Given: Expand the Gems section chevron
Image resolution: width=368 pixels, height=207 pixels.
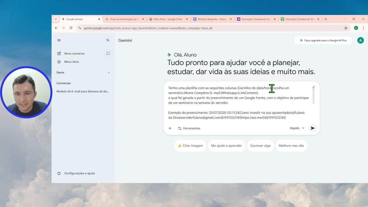Looking at the screenshot, I should point(109,72).
